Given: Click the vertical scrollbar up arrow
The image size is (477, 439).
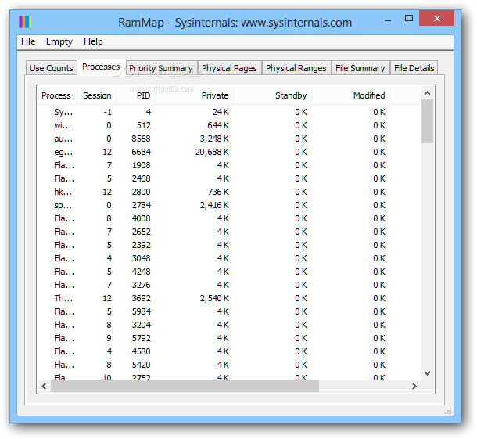Looking at the screenshot, I should coord(427,93).
